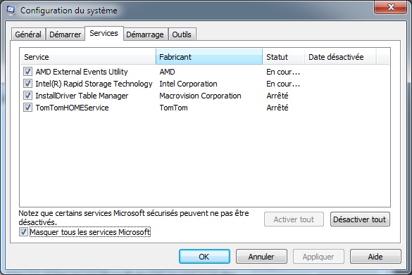The width and height of the screenshot is (412, 275).
Task: Select the TomTomHOMEService service name
Action: 73,108
